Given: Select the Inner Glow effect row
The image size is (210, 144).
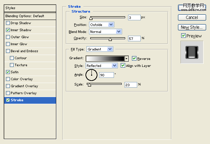Looking at the screenshot, I should pyautogui.click(x=30, y=44).
